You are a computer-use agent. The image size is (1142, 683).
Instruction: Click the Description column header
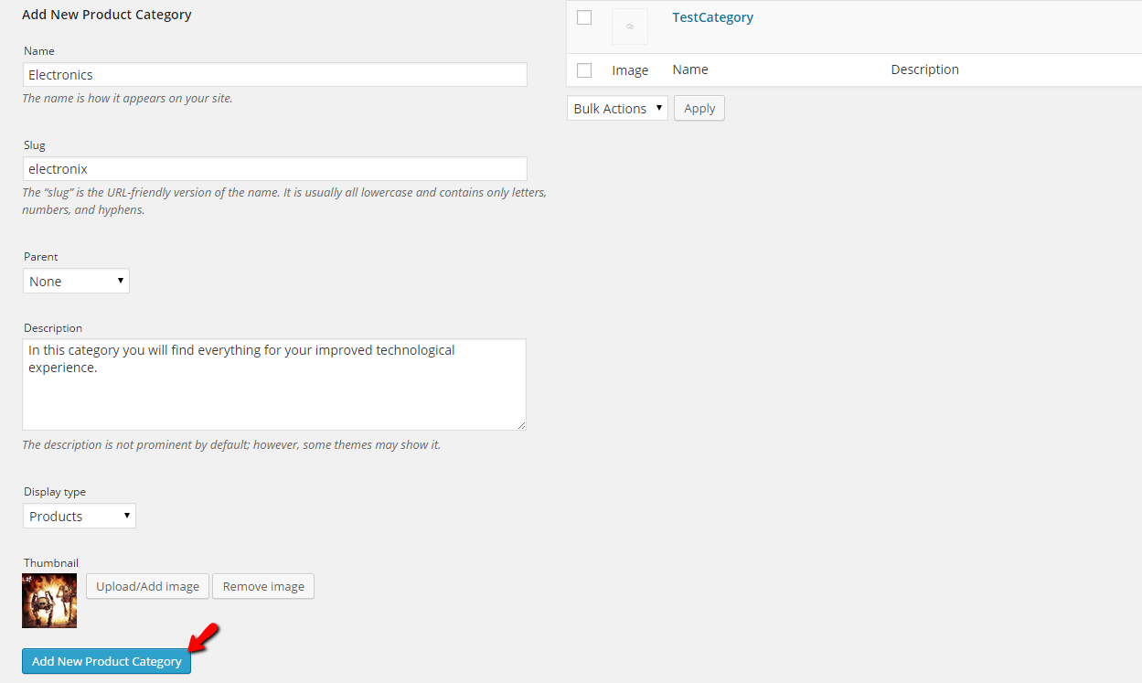coord(924,69)
